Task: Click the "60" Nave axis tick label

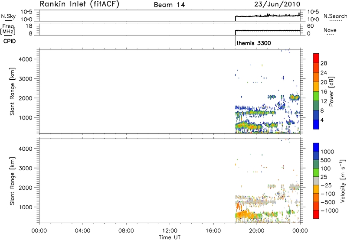Action: tap(310, 26)
